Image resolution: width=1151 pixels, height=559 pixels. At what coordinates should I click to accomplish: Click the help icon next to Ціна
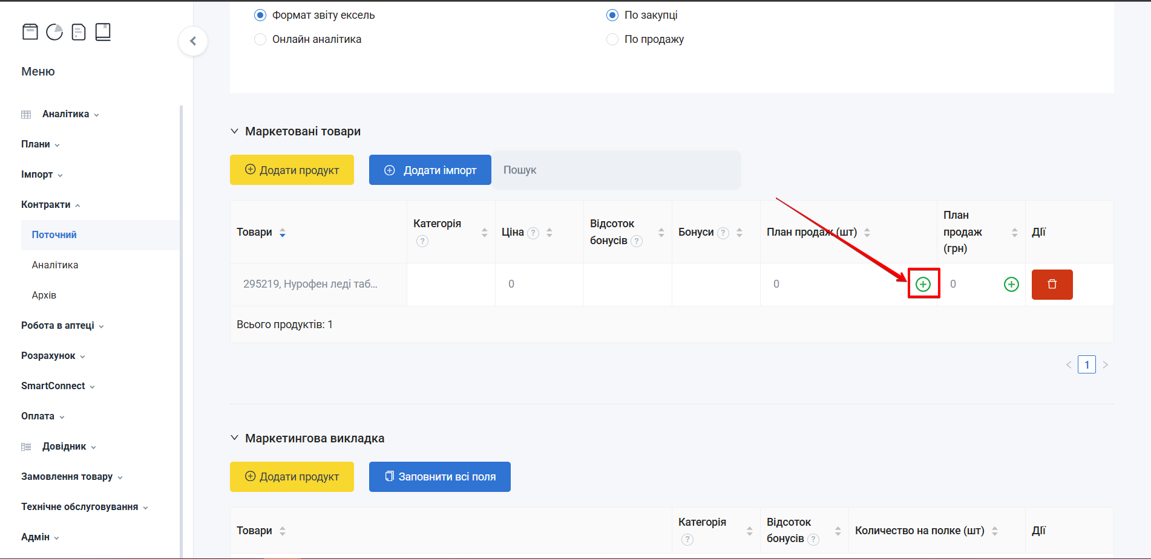tap(533, 233)
